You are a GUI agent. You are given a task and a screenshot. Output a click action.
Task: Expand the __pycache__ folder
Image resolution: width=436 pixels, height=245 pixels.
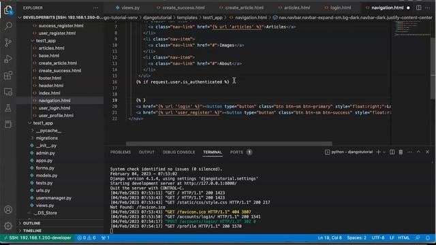[48, 130]
